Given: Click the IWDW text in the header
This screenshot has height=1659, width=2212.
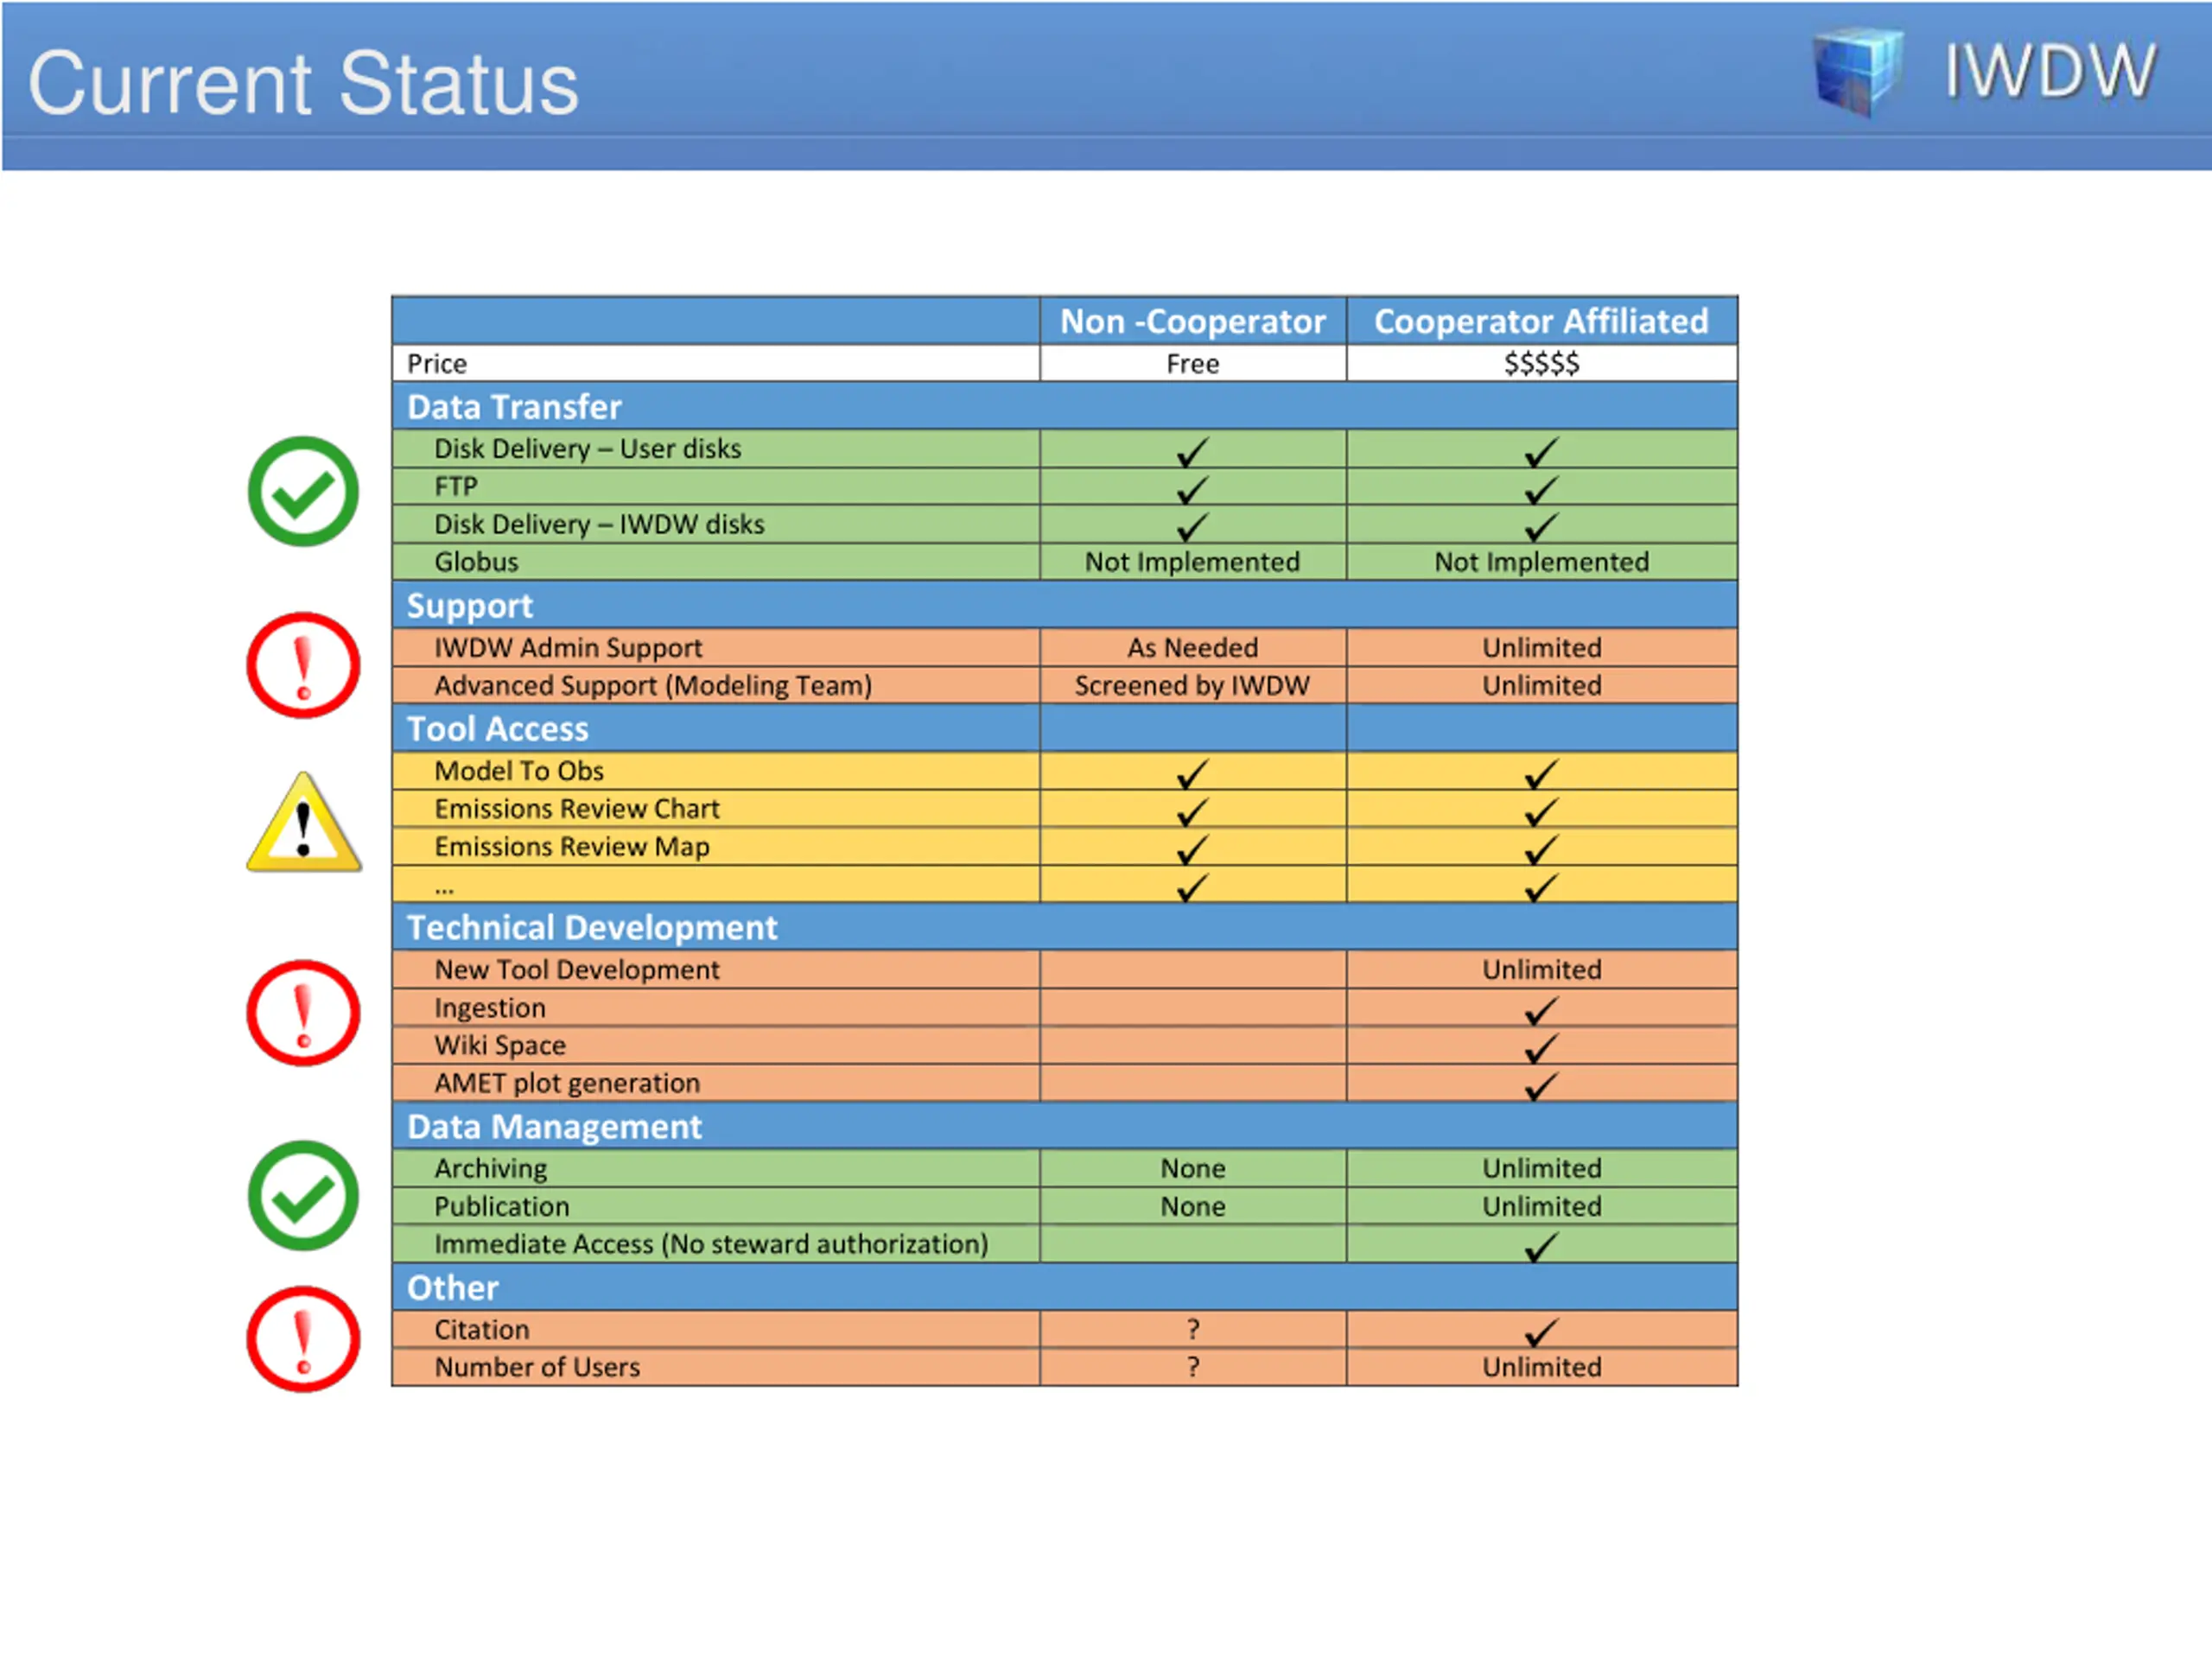Looking at the screenshot, I should pyautogui.click(x=2050, y=72).
